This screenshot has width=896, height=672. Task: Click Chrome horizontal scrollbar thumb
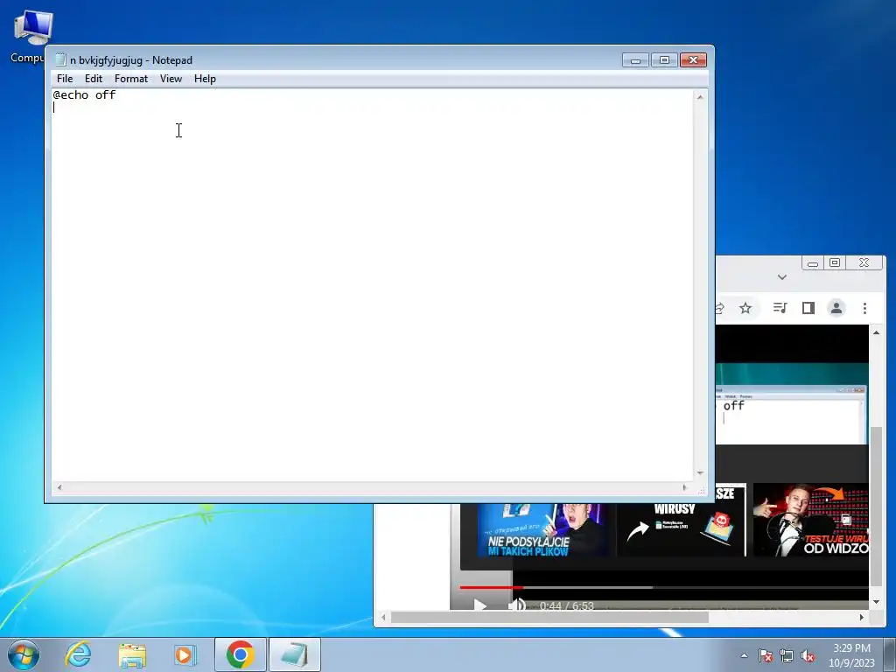tap(549, 617)
